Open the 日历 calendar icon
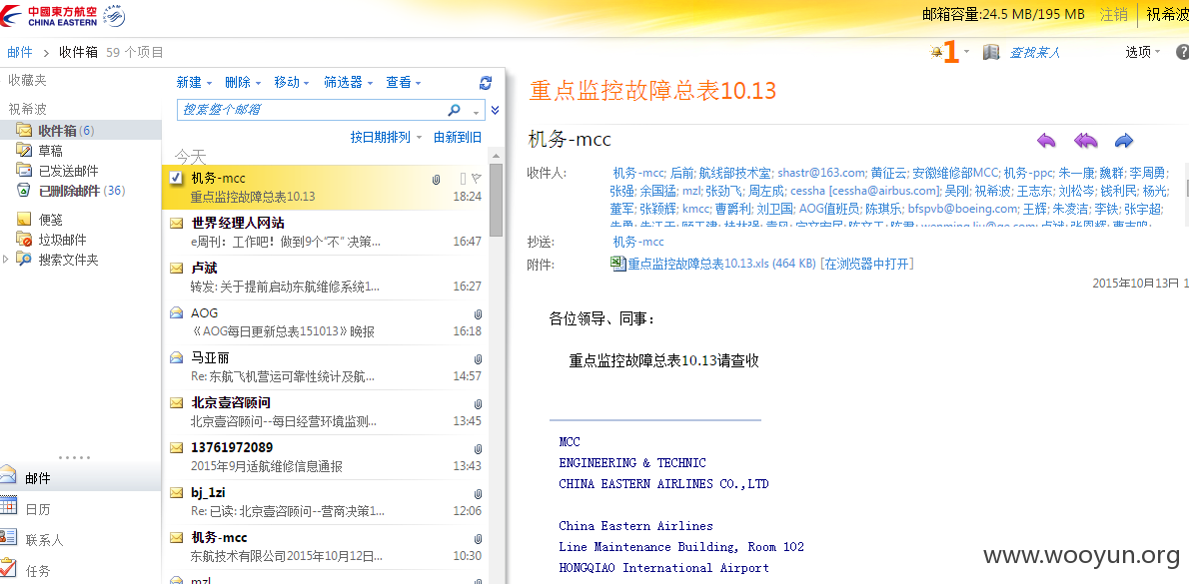The height and width of the screenshot is (584, 1189). [8, 506]
